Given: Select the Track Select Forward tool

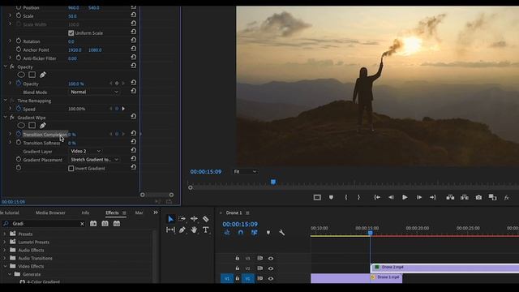Looking at the screenshot, I should pos(182,219).
